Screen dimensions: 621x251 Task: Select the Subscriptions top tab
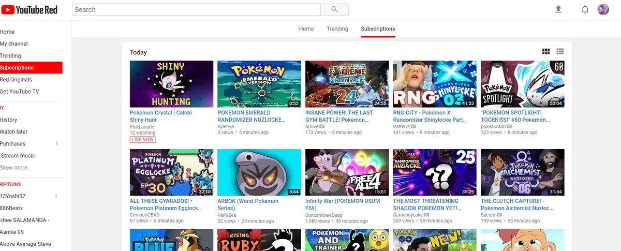coord(378,29)
